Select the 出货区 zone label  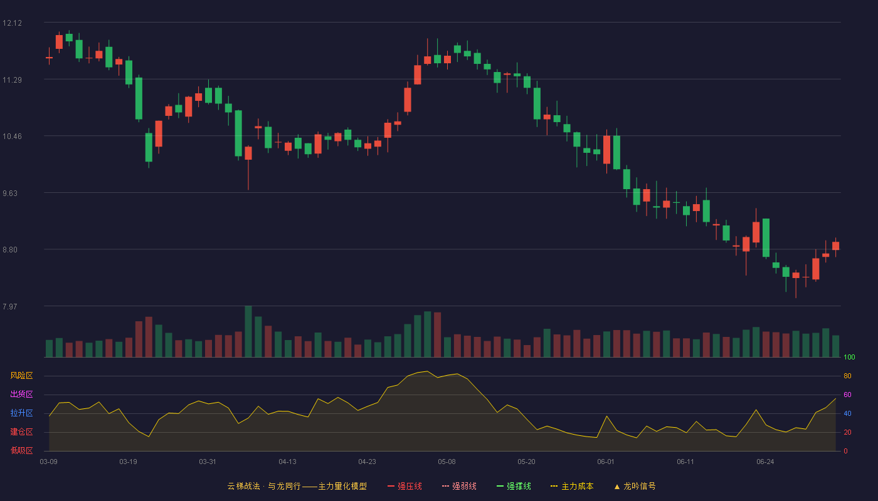point(21,395)
